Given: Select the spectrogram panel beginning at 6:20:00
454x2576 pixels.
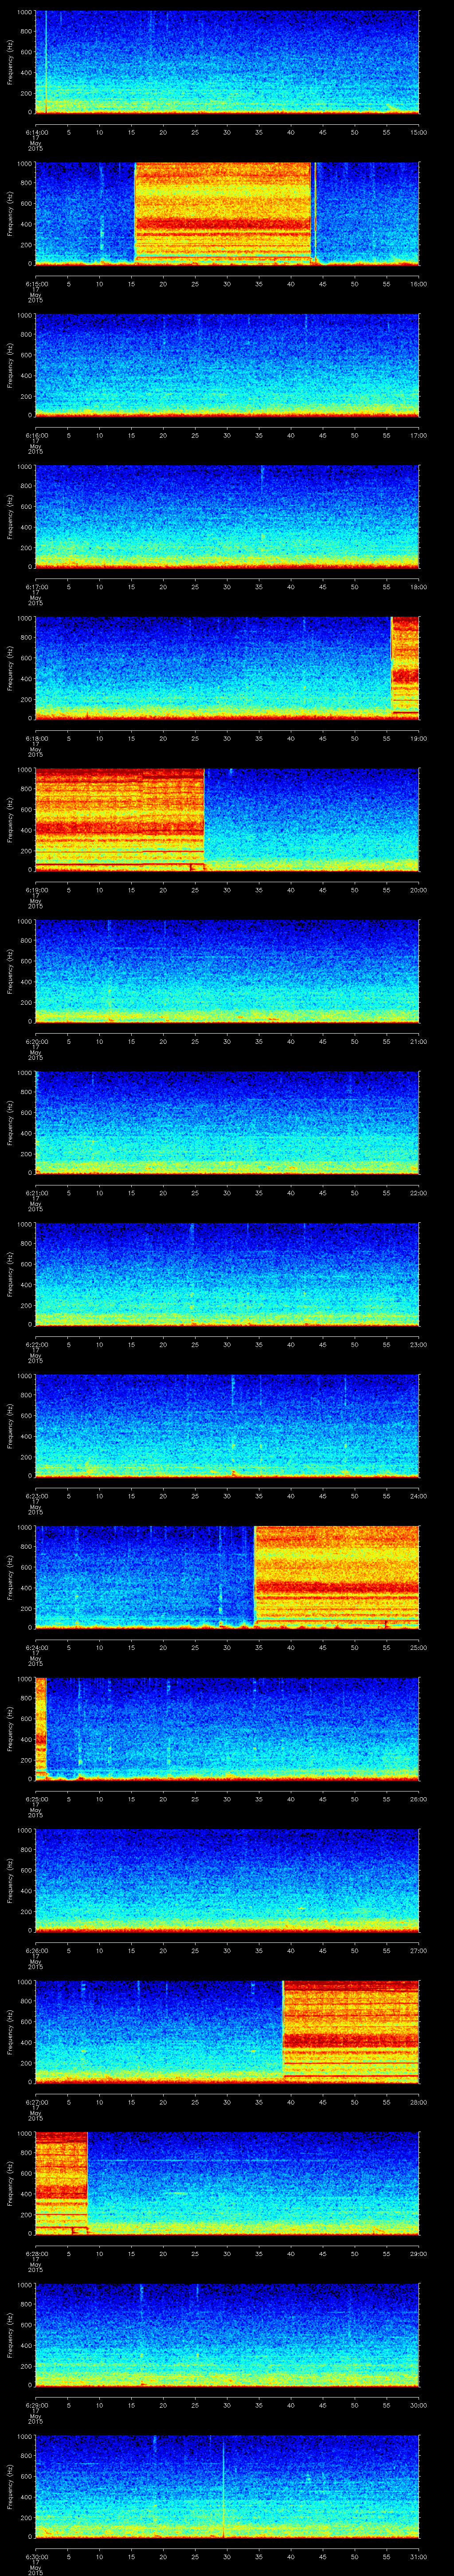Looking at the screenshot, I should pyautogui.click(x=227, y=970).
